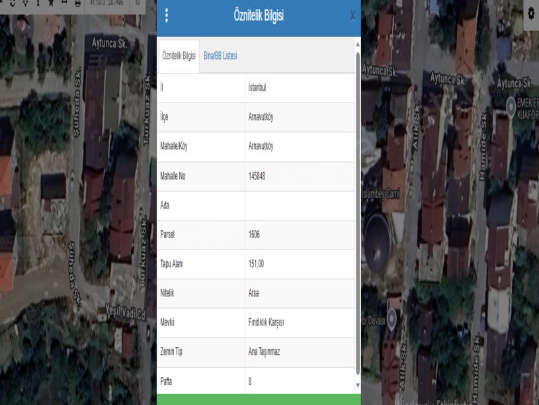The image size is (539, 405).
Task: Click the green button at panel bottom
Action: point(259,398)
